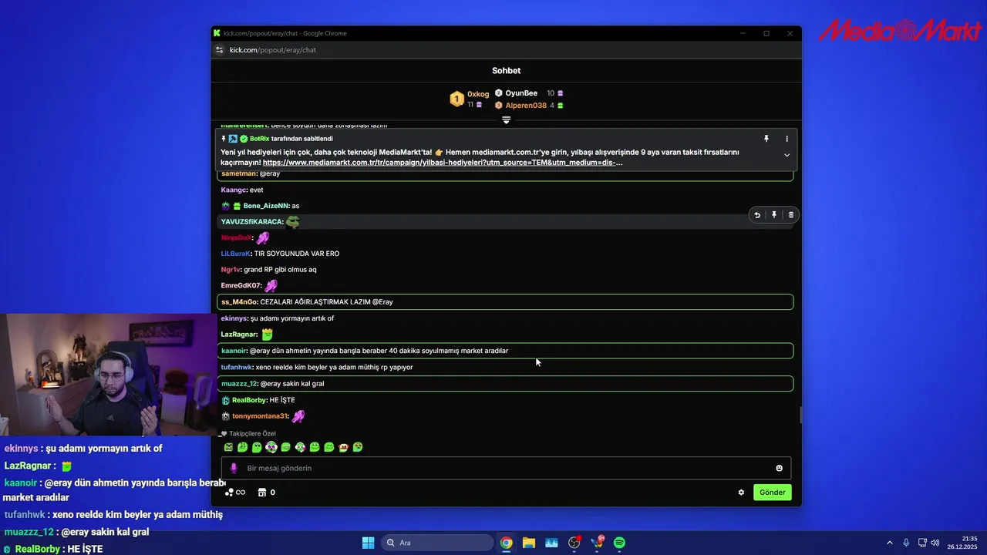This screenshot has width=987, height=555.
Task: Open File Explorer from taskbar
Action: click(528, 543)
